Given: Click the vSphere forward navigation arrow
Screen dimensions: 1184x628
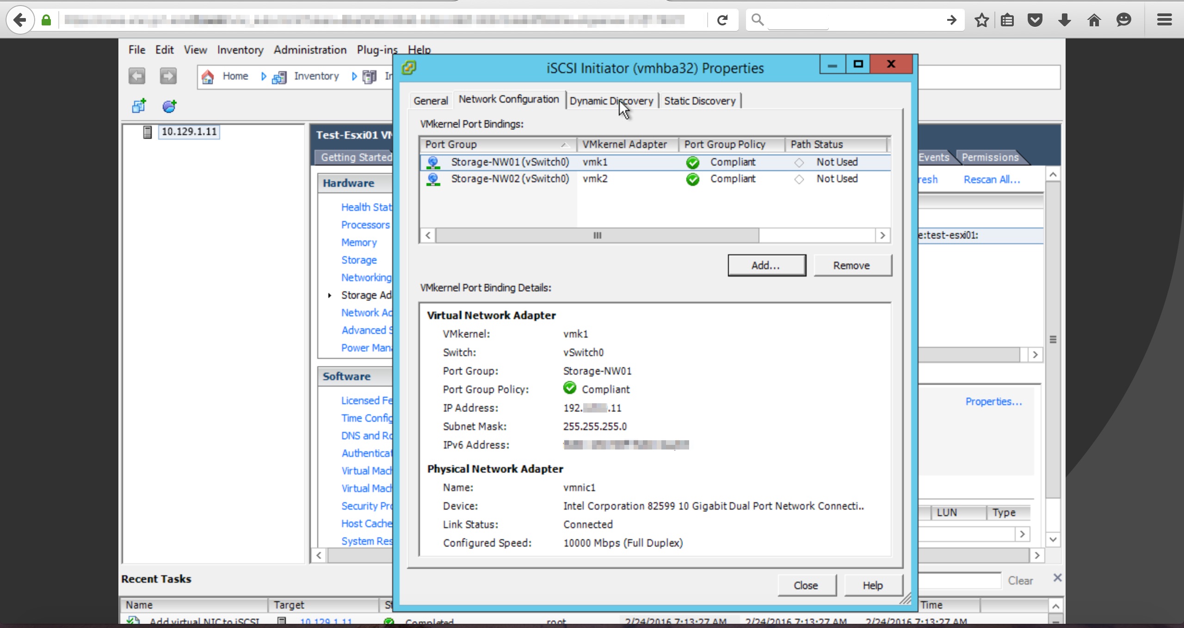Looking at the screenshot, I should pos(168,76).
